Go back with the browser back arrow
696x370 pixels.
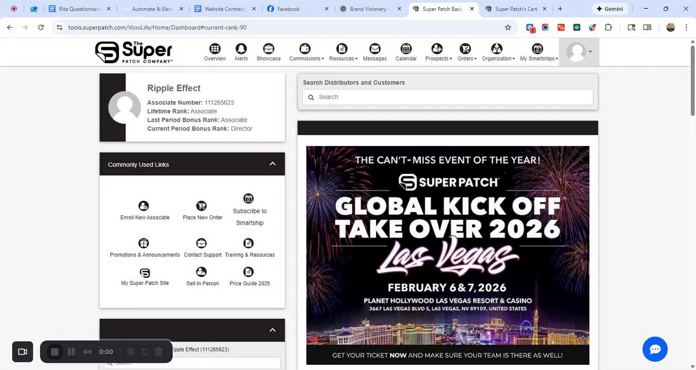(x=9, y=27)
